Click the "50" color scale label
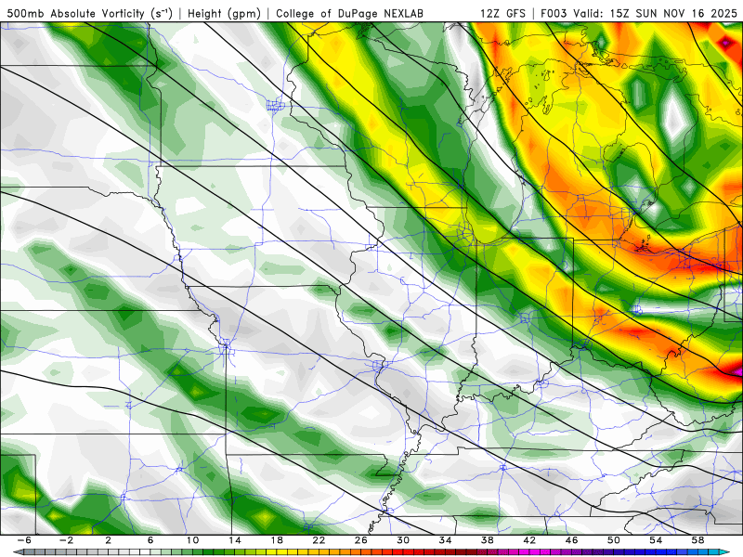 point(614,540)
